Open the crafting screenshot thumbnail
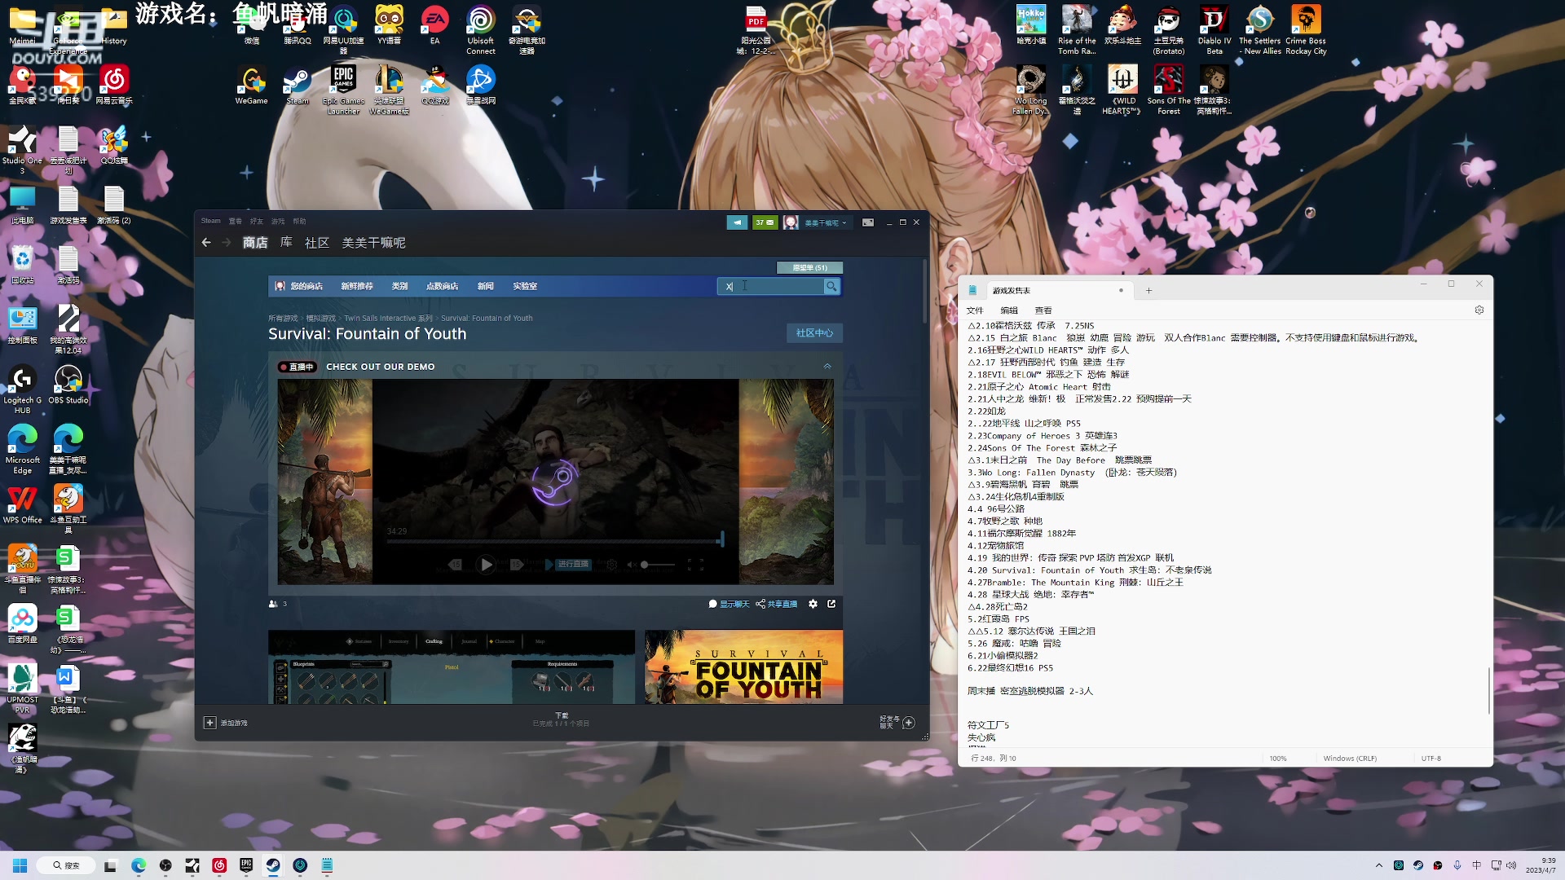Image resolution: width=1565 pixels, height=880 pixels. pos(452,667)
